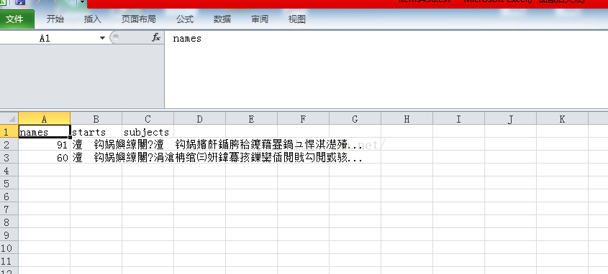Open the 数据 ribbon tab
Screen dimensions: 608x274
[x=222, y=19]
